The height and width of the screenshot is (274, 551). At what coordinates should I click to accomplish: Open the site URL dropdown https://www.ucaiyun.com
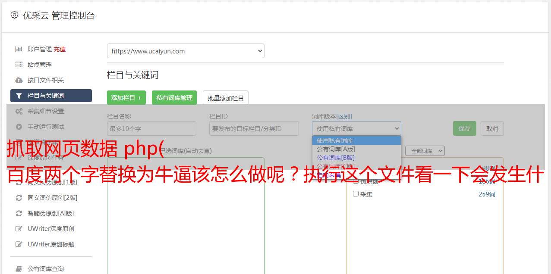pyautogui.click(x=186, y=51)
